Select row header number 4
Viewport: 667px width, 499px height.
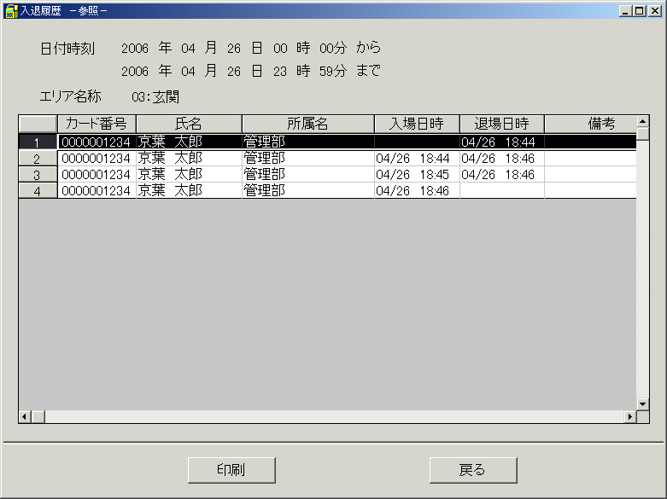coord(38,191)
